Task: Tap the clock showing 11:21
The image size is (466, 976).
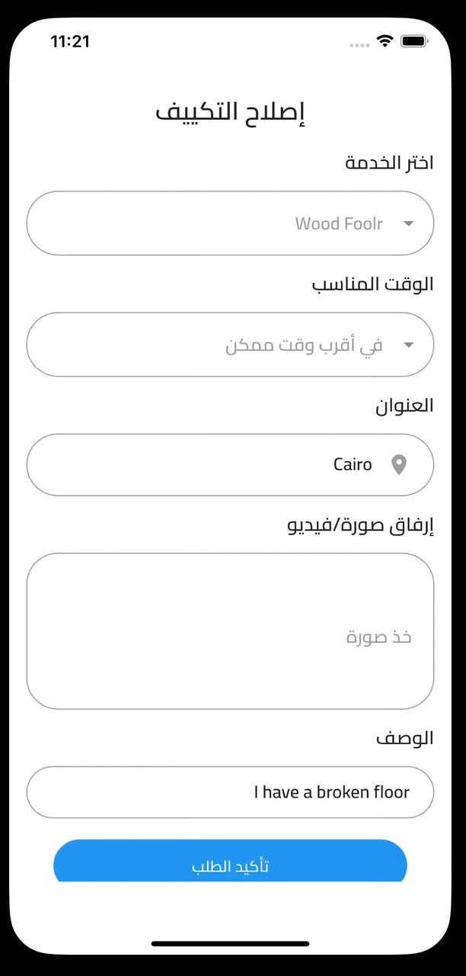Action: 69,42
